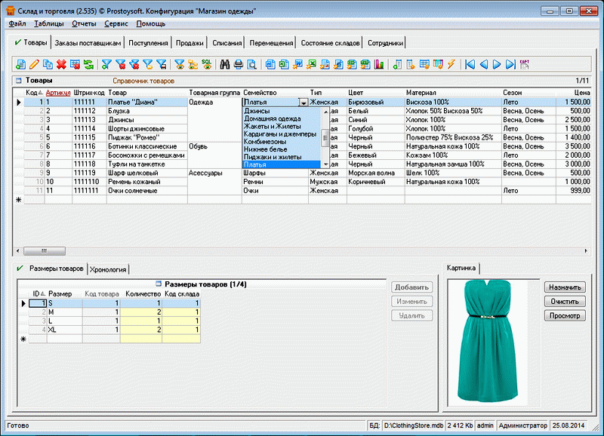Sort by the Артикул column header
This screenshot has height=436, width=604.
click(x=58, y=93)
